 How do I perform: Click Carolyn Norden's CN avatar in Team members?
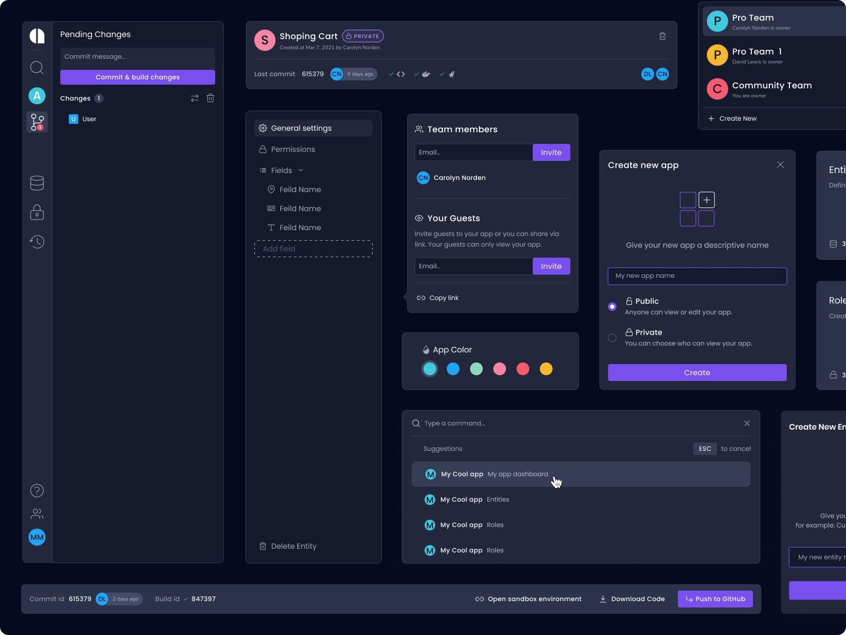(x=423, y=178)
